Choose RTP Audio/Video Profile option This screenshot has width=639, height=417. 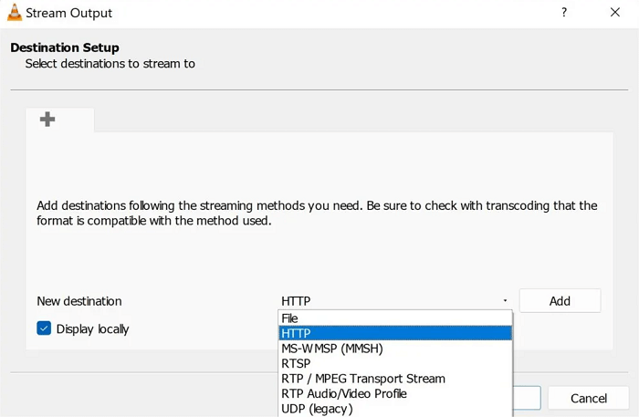coord(395,394)
